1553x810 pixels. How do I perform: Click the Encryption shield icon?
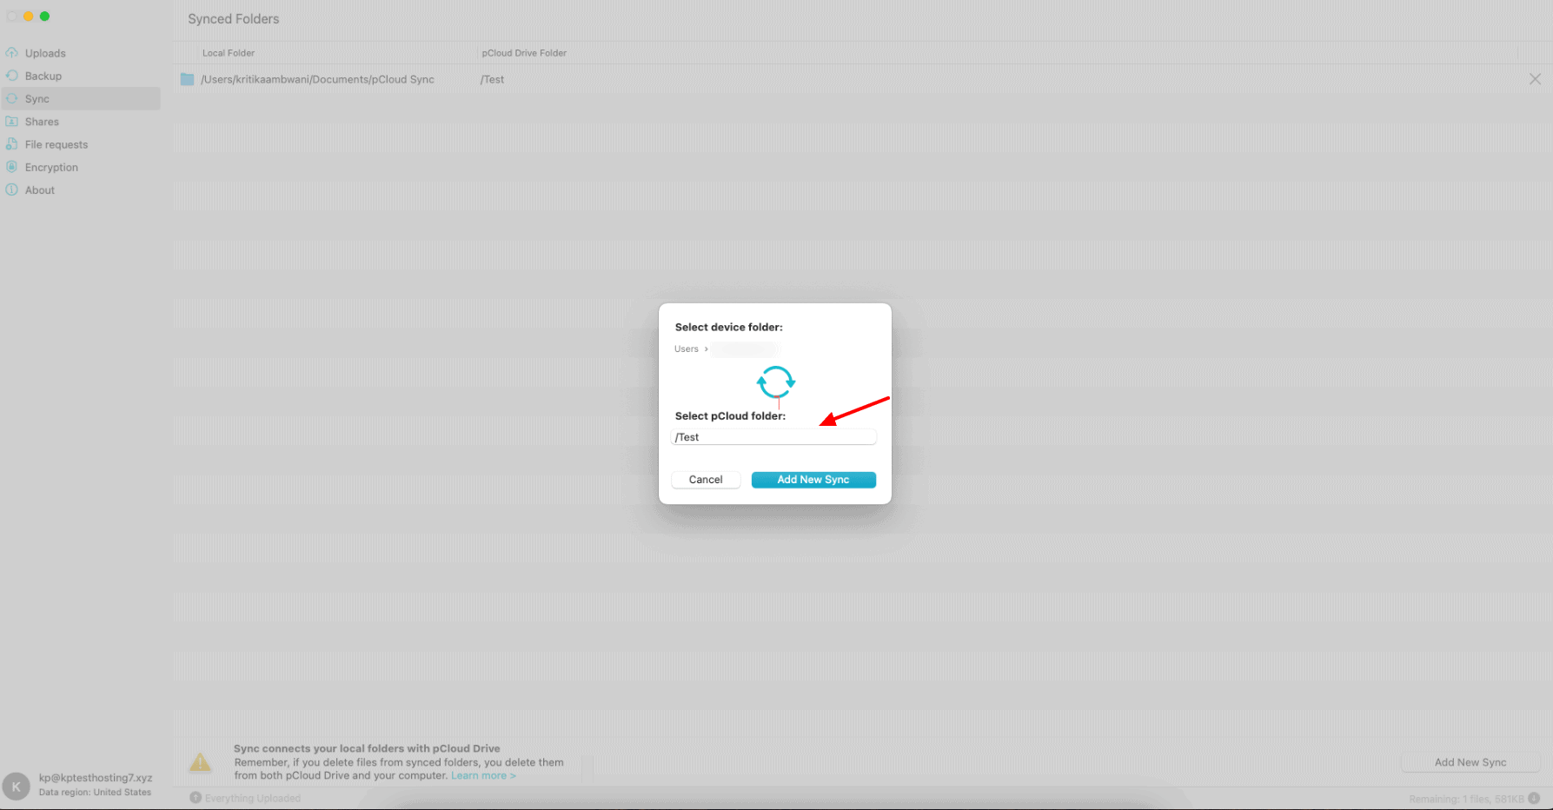click(x=12, y=167)
